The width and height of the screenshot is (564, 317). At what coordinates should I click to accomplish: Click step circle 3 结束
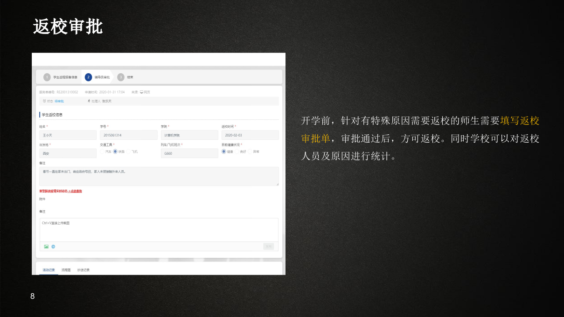pyautogui.click(x=121, y=76)
